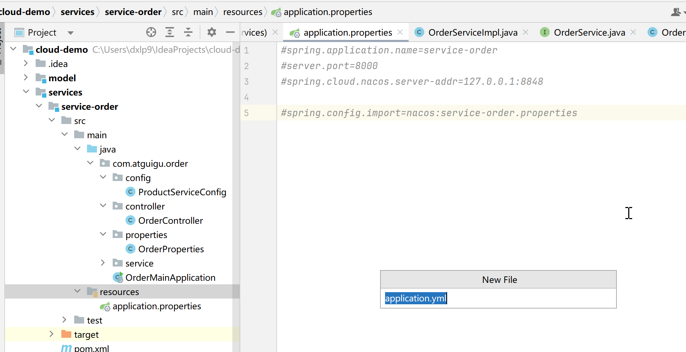Click the Expand All icon in Project toolbar
Image resolution: width=686 pixels, height=352 pixels.
[x=170, y=32]
